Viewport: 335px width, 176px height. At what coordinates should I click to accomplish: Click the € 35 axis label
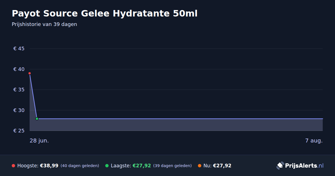pyautogui.click(x=19, y=90)
